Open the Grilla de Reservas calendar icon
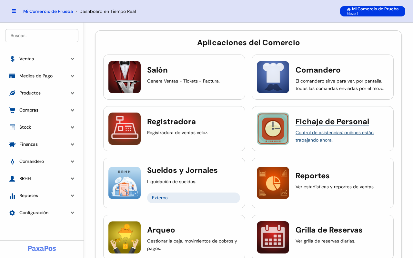Viewport: 413px width, 258px height. click(273, 237)
